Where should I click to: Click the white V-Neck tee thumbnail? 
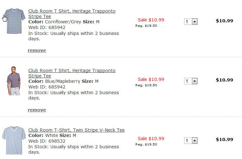coord(14,140)
